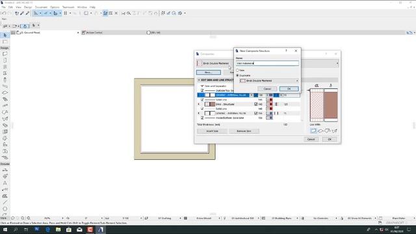The image size is (416, 234).
Task: Open Ground Floor tab dropdown arrow
Action: [78, 32]
